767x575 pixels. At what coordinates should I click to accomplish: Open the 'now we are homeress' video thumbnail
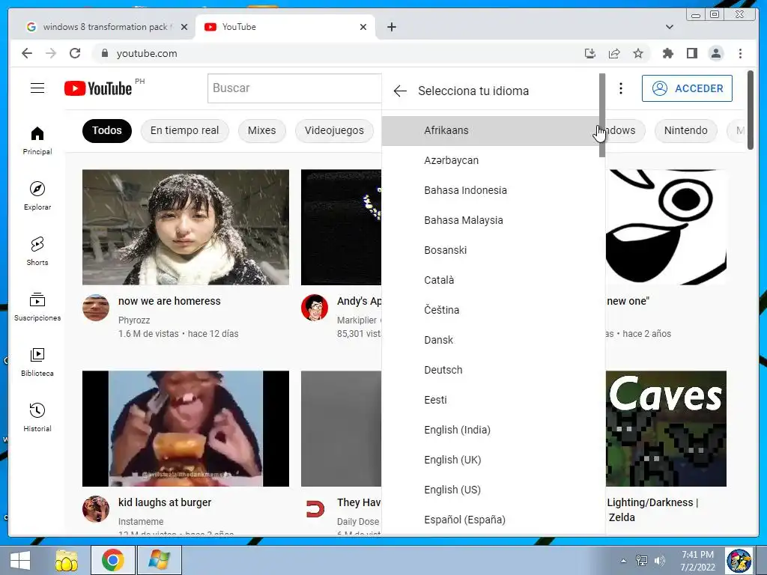tap(186, 228)
